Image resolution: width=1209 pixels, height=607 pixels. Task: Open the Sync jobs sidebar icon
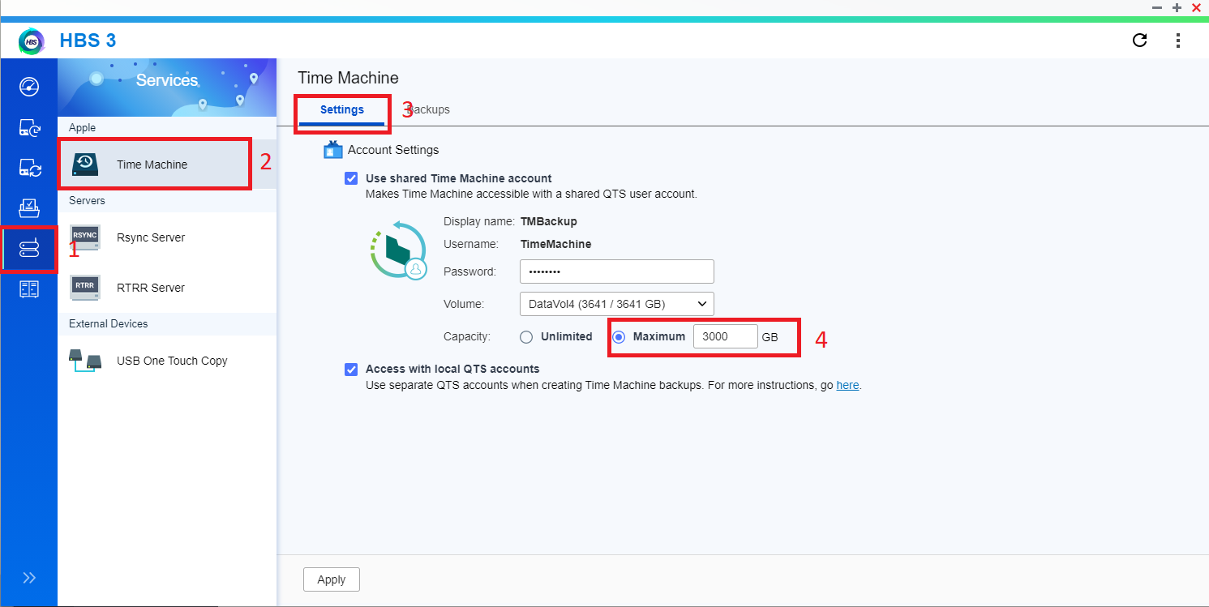pos(29,168)
